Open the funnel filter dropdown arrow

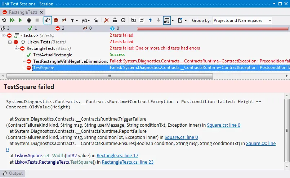77,21
